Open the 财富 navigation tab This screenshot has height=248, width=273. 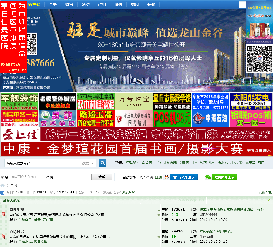[x=69, y=4]
